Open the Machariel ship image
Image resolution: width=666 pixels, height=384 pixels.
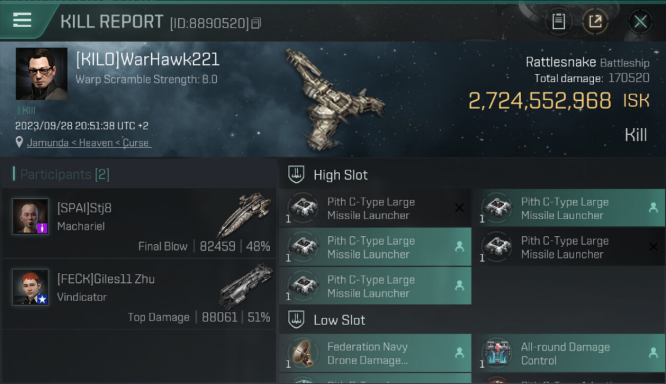point(244,215)
